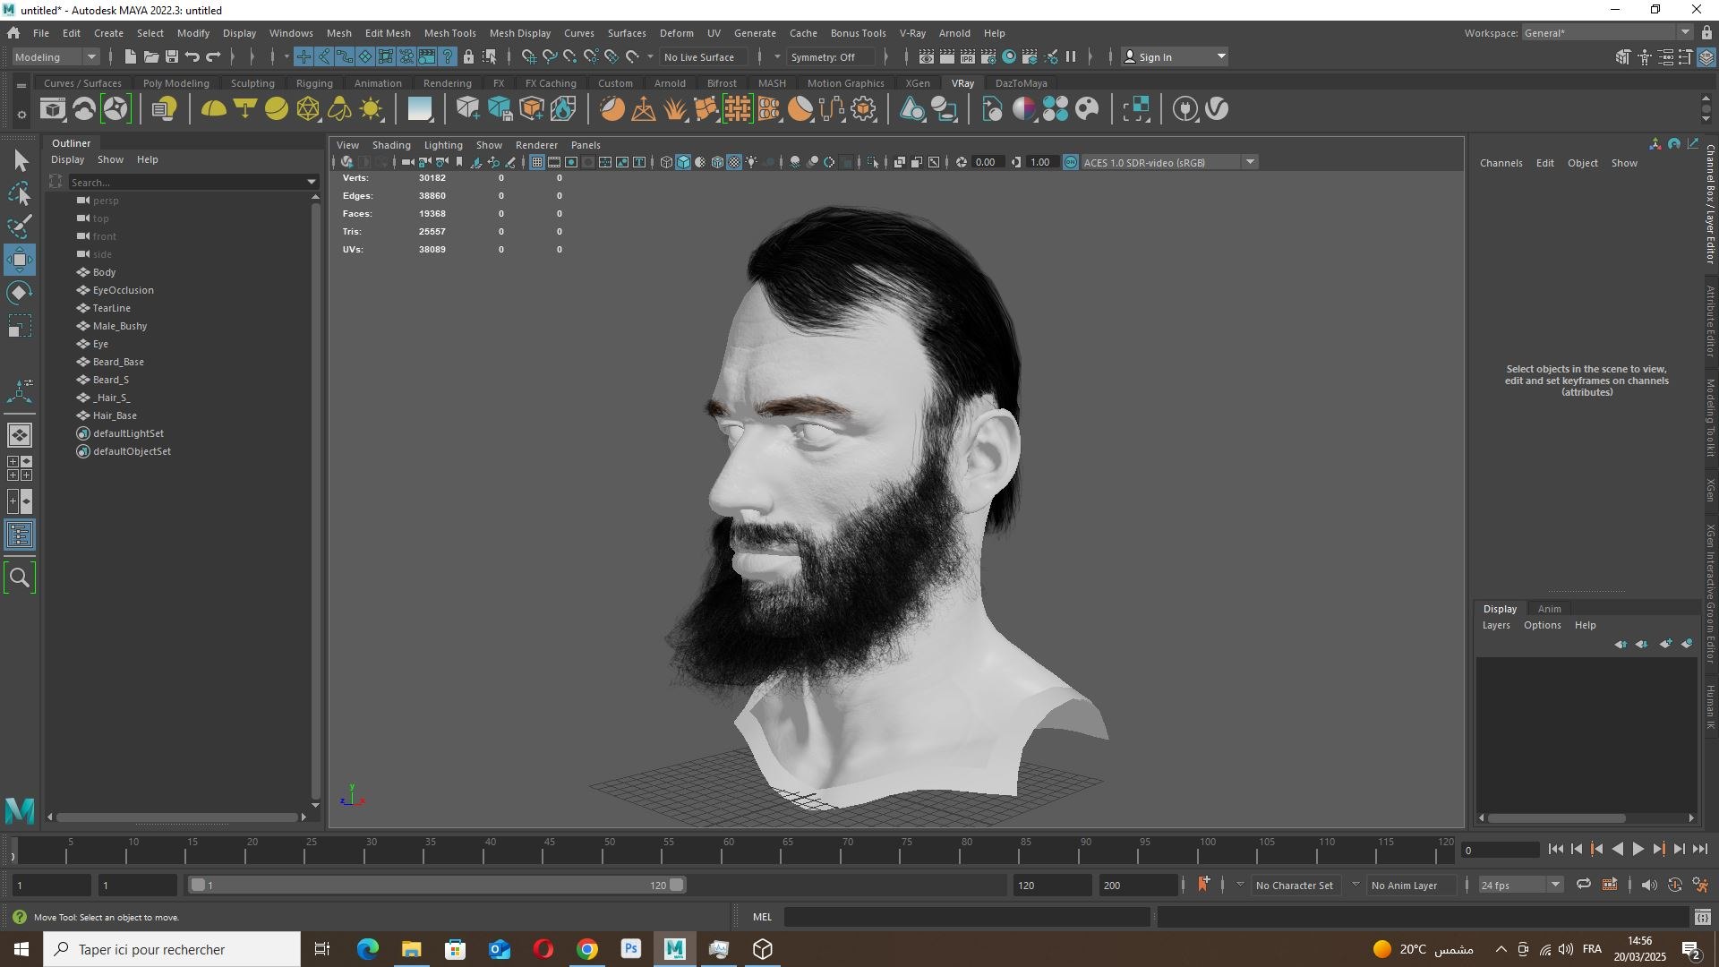Open ACES 1.0 SDR-video view transform dropdown

(1169, 162)
